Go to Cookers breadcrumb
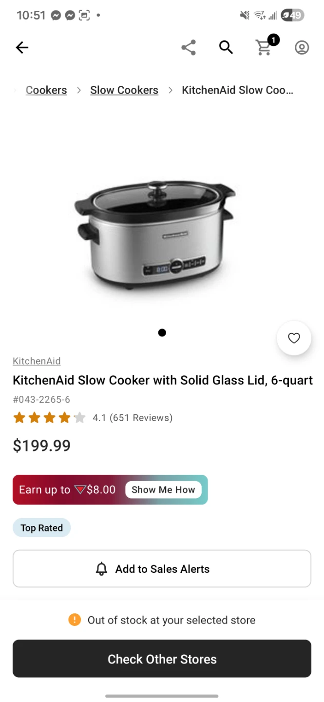The width and height of the screenshot is (324, 702). [x=46, y=90]
